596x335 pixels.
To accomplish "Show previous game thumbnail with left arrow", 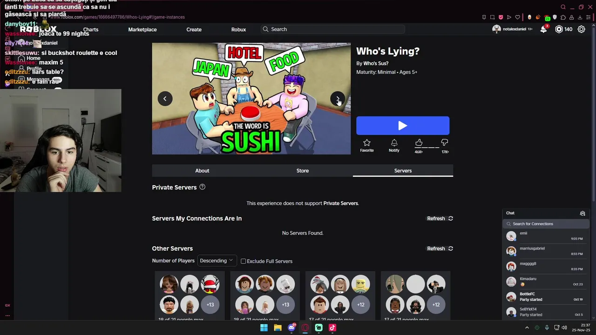I will [165, 99].
